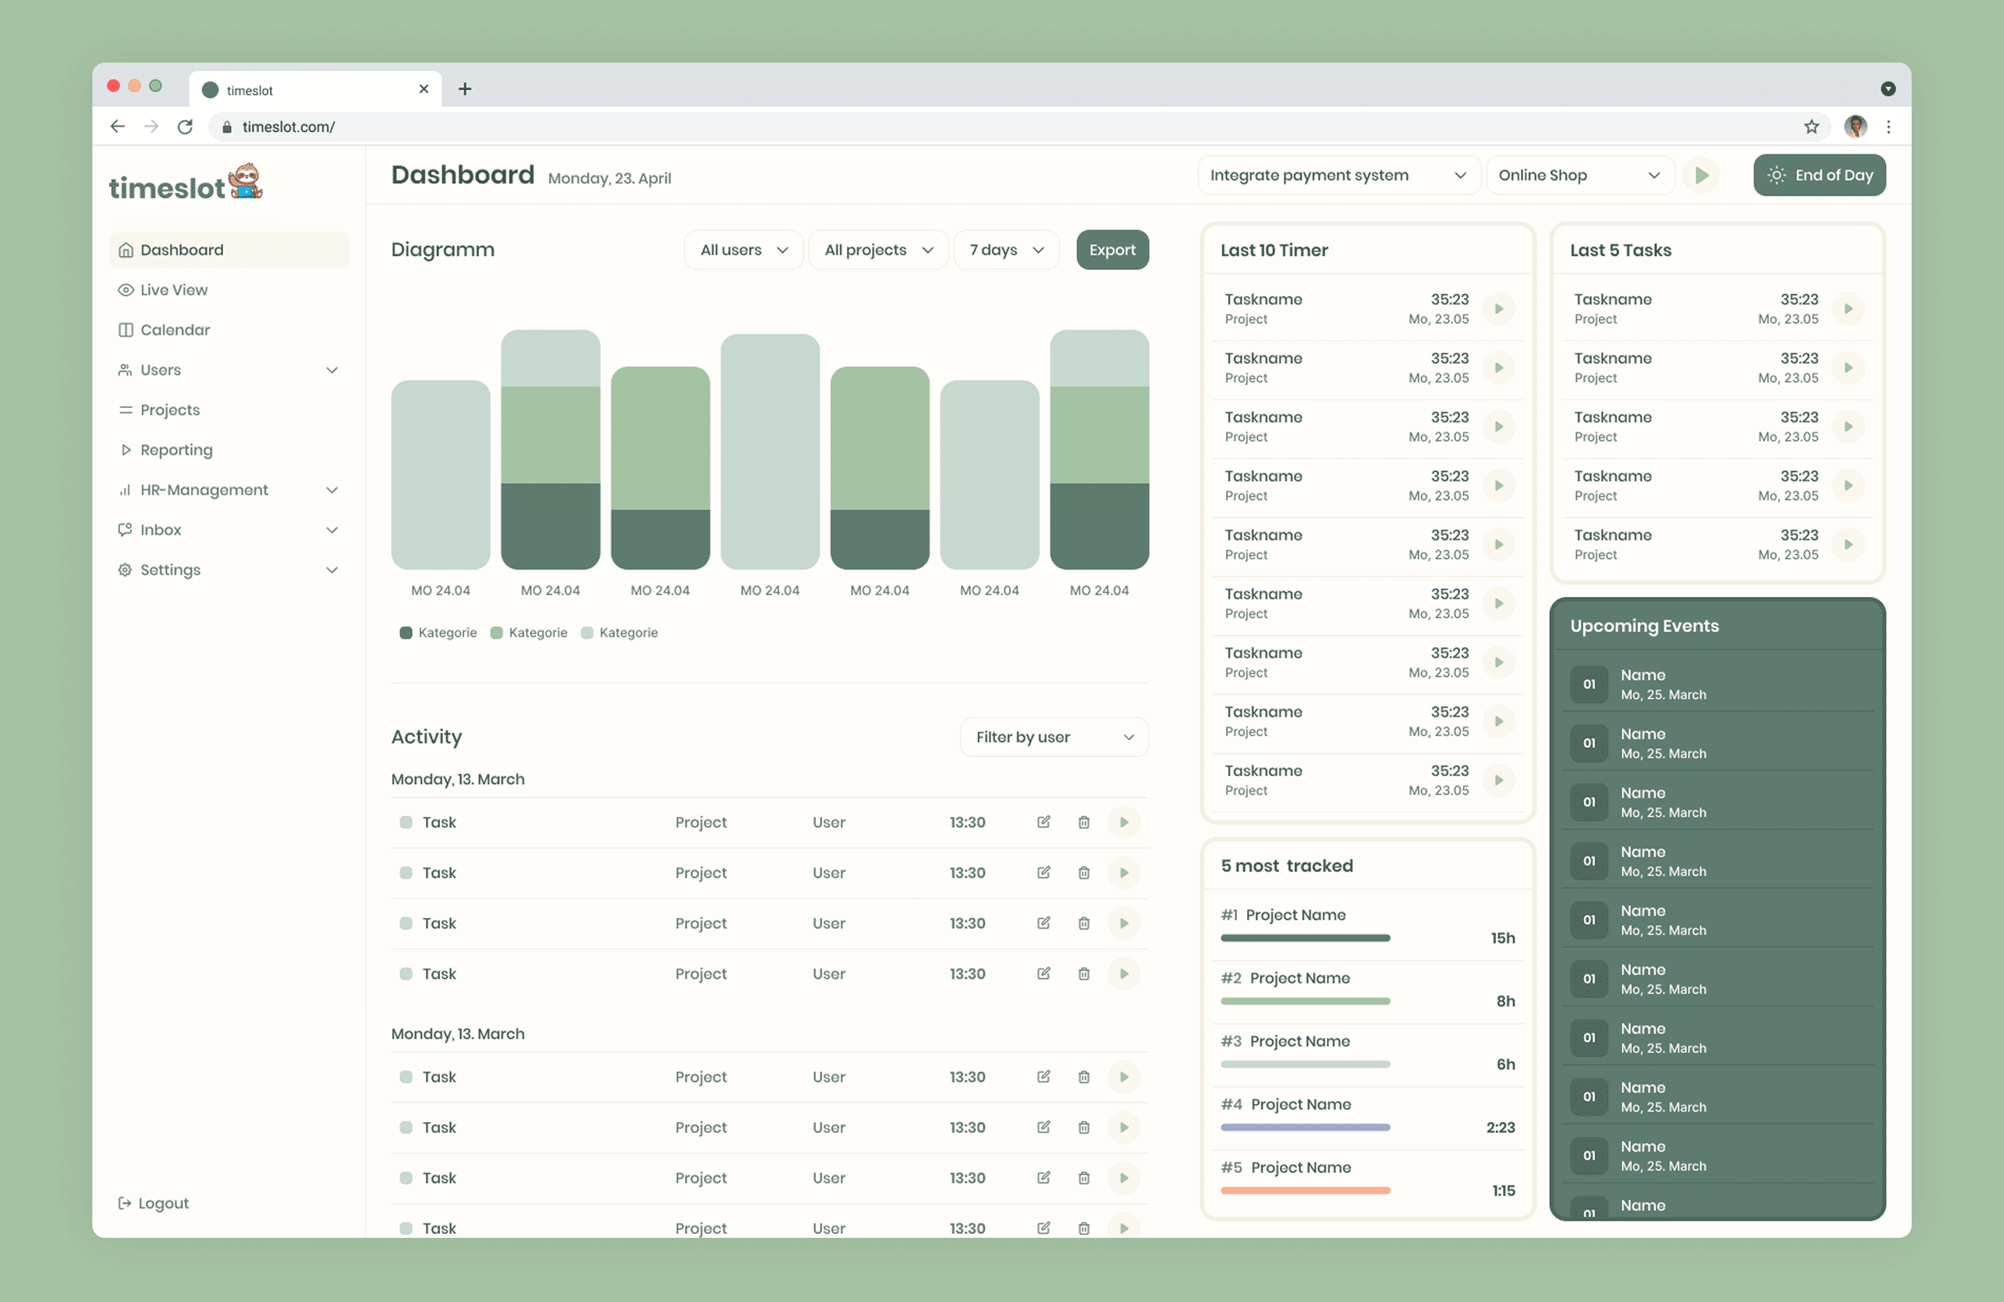Image resolution: width=2004 pixels, height=1302 pixels.
Task: Resume the first task in Last 5 Tasks
Action: point(1849,309)
